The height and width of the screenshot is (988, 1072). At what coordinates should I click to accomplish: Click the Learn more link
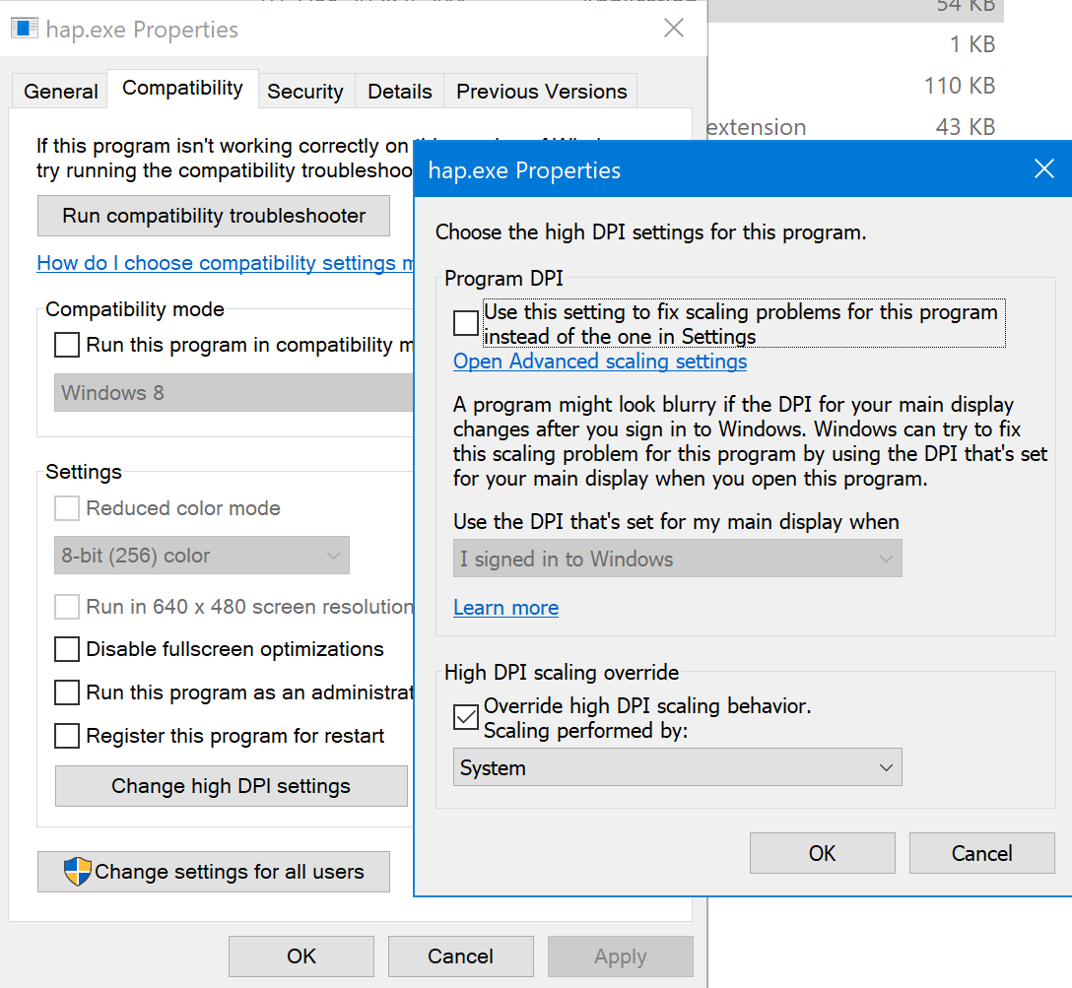coord(505,608)
